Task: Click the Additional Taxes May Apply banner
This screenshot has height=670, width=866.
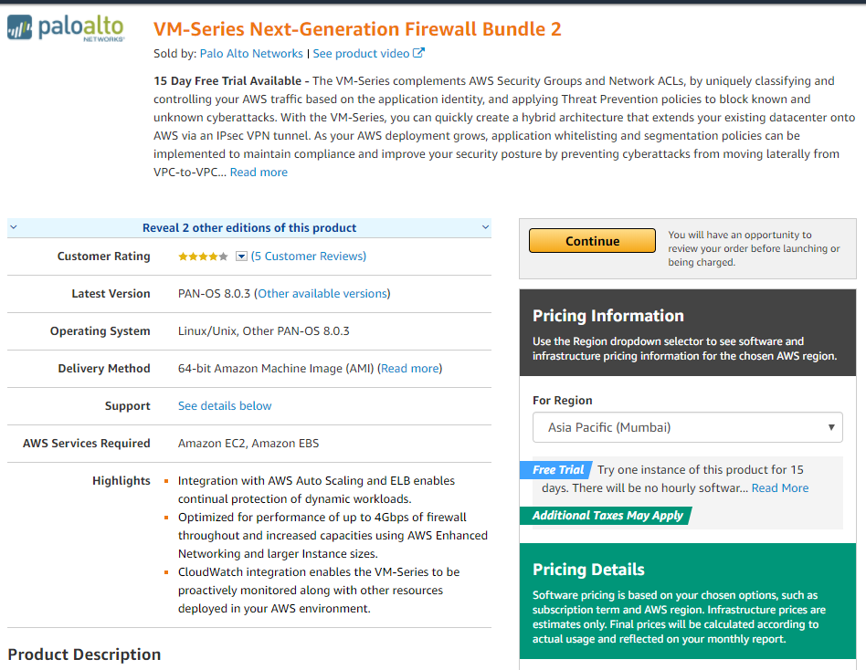Action: 607,515
